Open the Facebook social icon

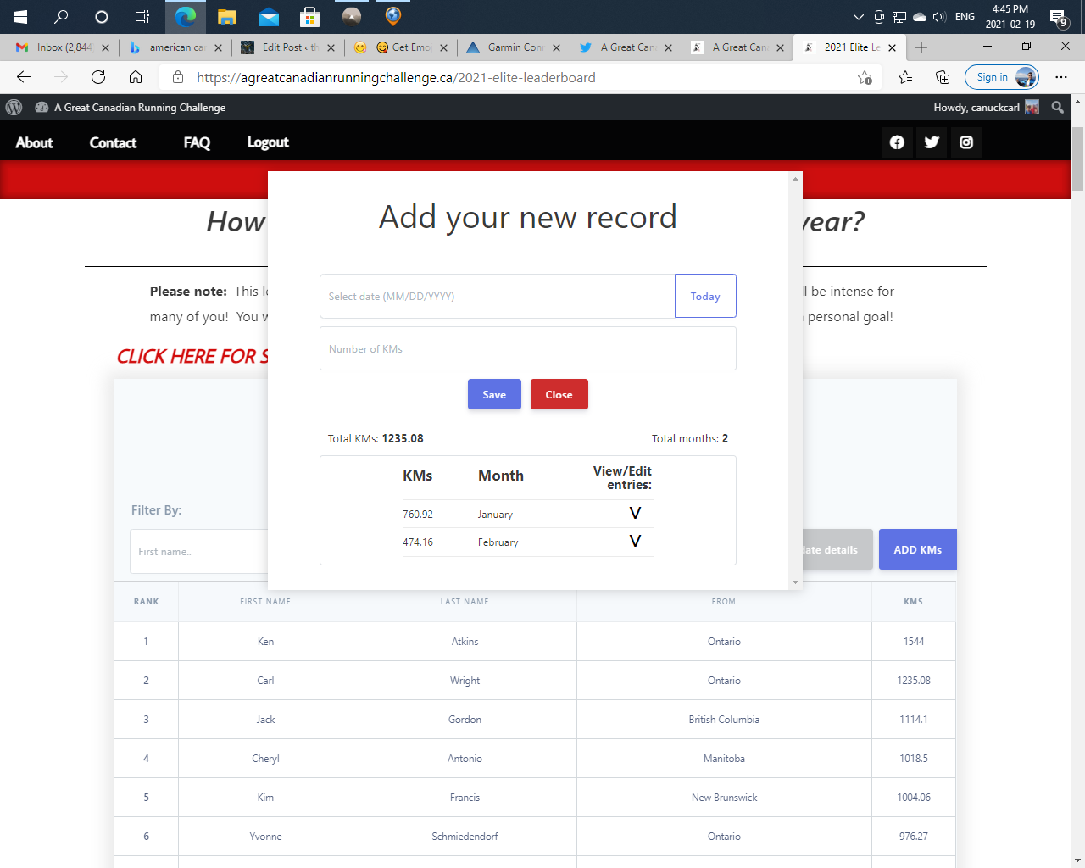[x=897, y=142]
